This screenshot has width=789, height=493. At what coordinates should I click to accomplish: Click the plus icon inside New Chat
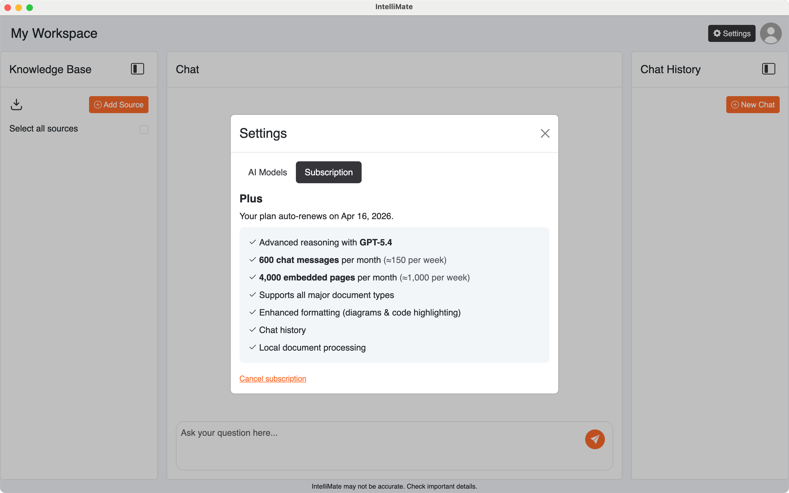[735, 104]
